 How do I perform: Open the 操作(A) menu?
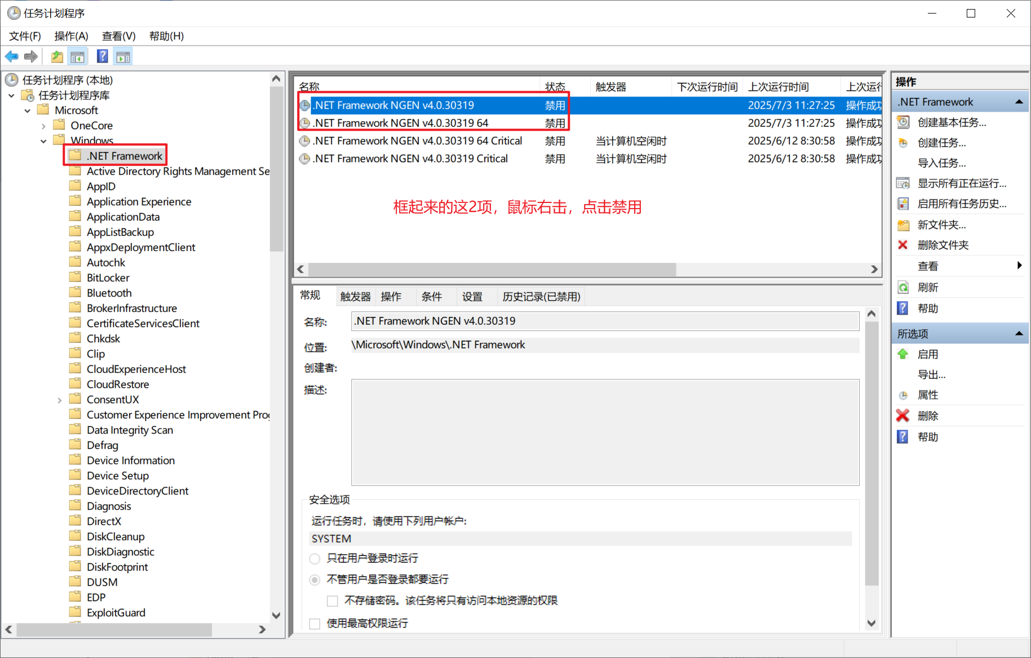pos(71,36)
